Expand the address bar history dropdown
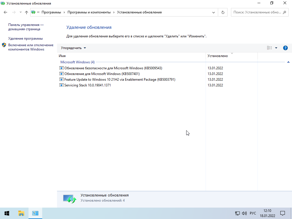 click(x=214, y=13)
